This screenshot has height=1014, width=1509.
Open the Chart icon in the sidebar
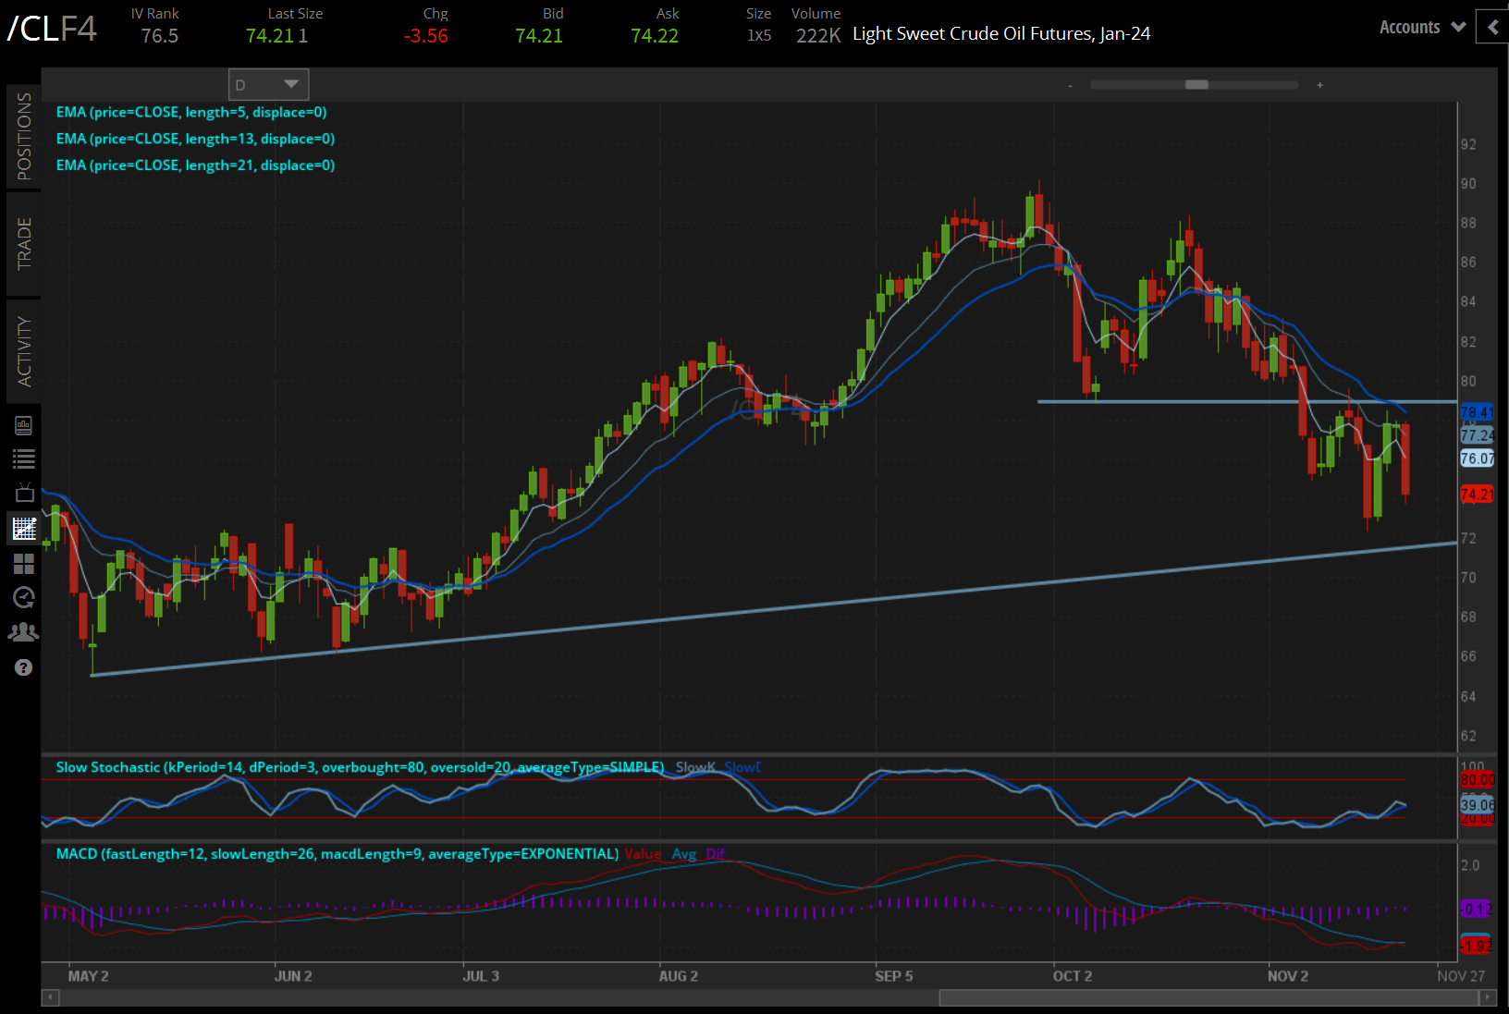24,528
